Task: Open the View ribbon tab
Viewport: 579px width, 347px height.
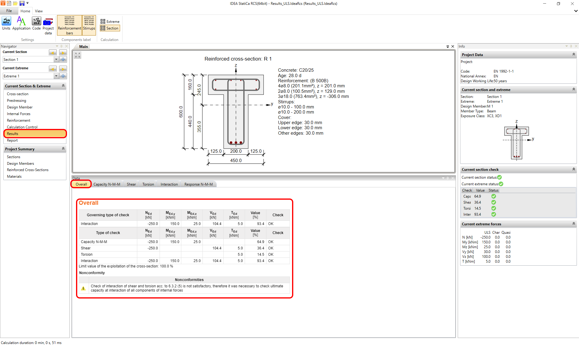Action: pos(39,11)
